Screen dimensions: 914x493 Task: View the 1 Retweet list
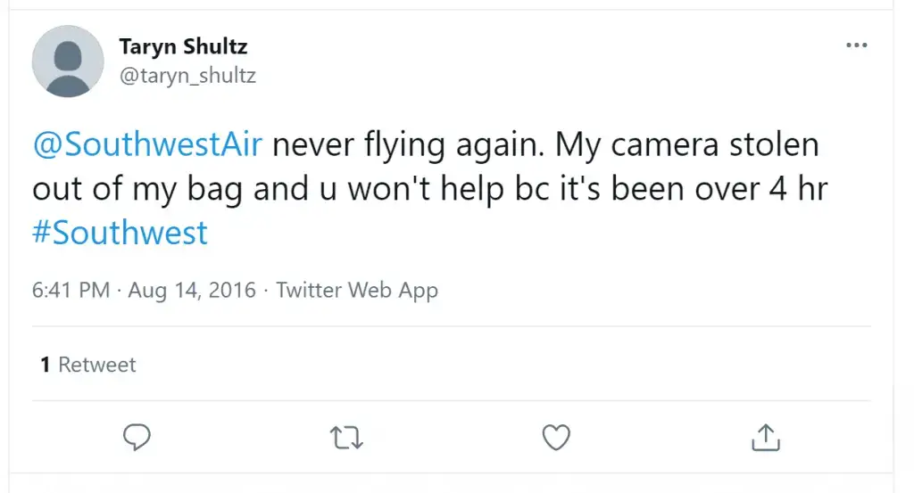pyautogui.click(x=88, y=365)
